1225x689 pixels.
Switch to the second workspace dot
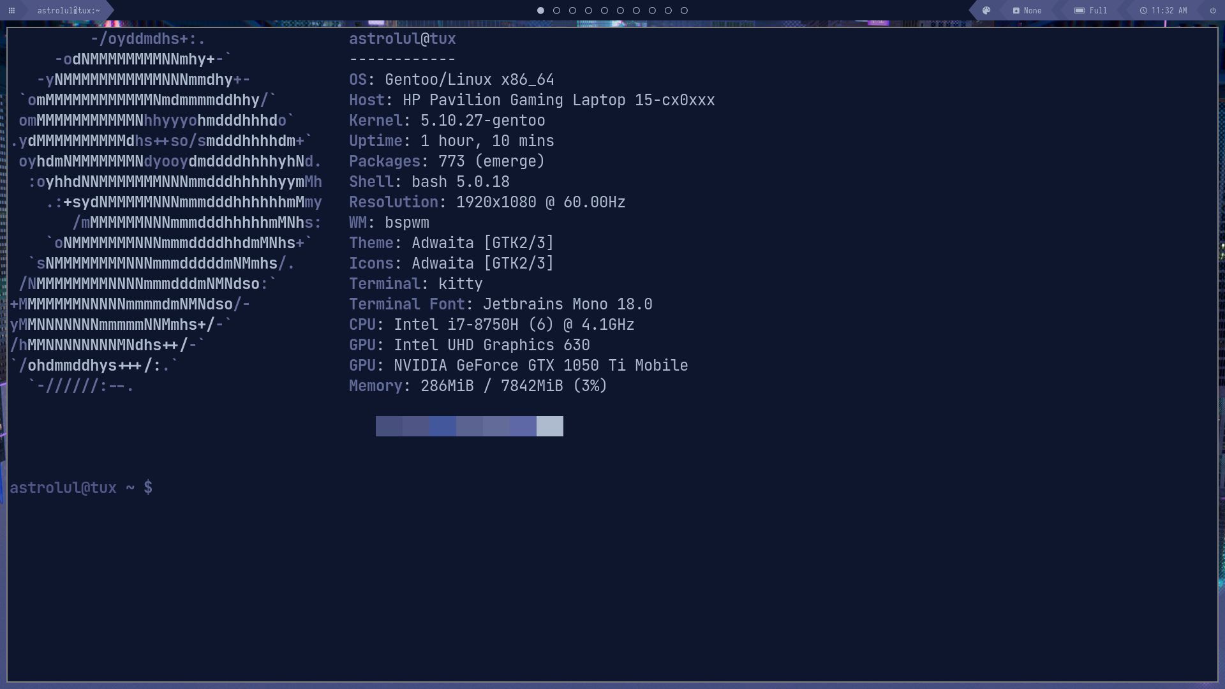[556, 10]
